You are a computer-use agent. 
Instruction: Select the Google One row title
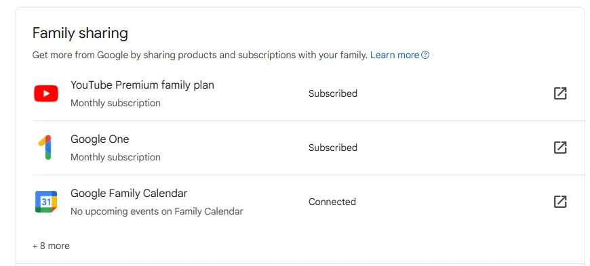100,139
